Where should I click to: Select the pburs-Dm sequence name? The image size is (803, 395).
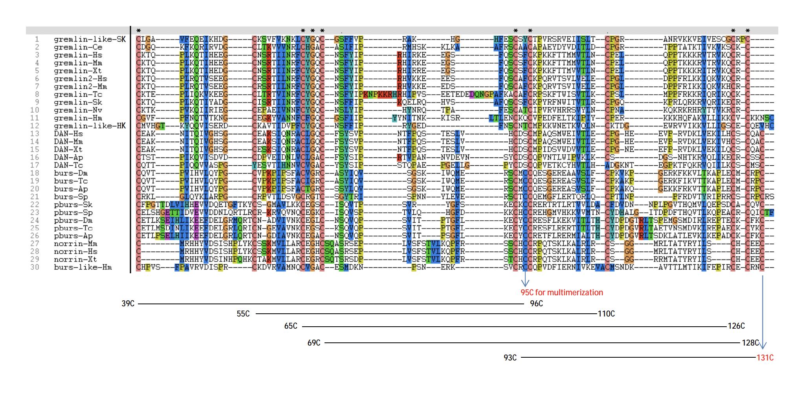(x=73, y=220)
